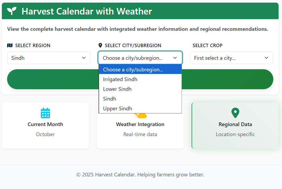
Task: Collapse the city/subregion dropdown
Action: click(140, 58)
